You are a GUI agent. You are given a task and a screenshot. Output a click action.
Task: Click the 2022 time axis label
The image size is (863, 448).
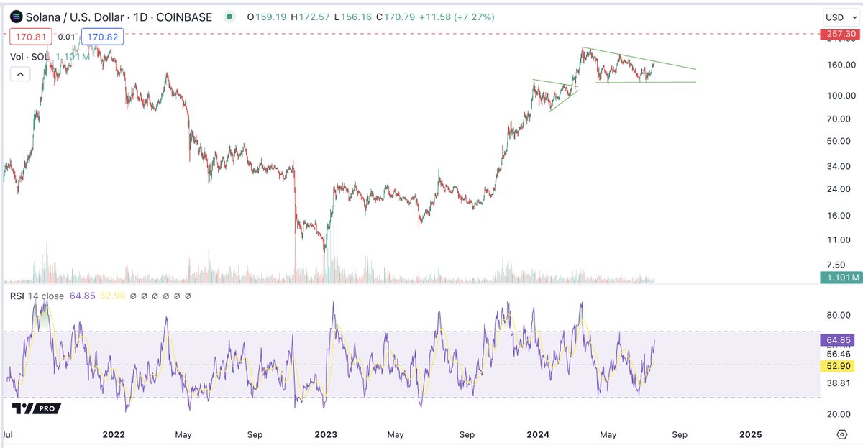tap(114, 434)
